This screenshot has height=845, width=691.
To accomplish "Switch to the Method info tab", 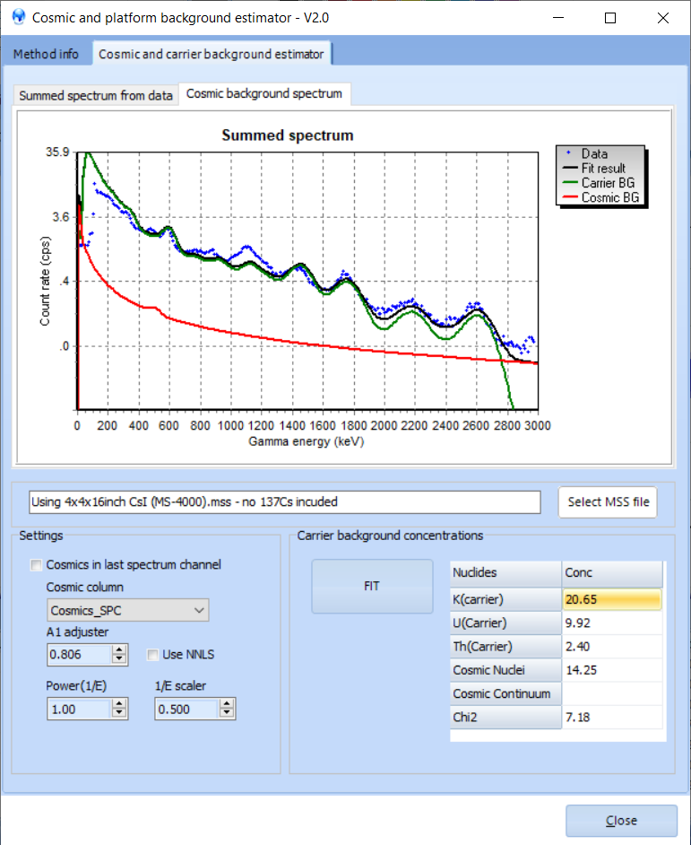I will 46,54.
